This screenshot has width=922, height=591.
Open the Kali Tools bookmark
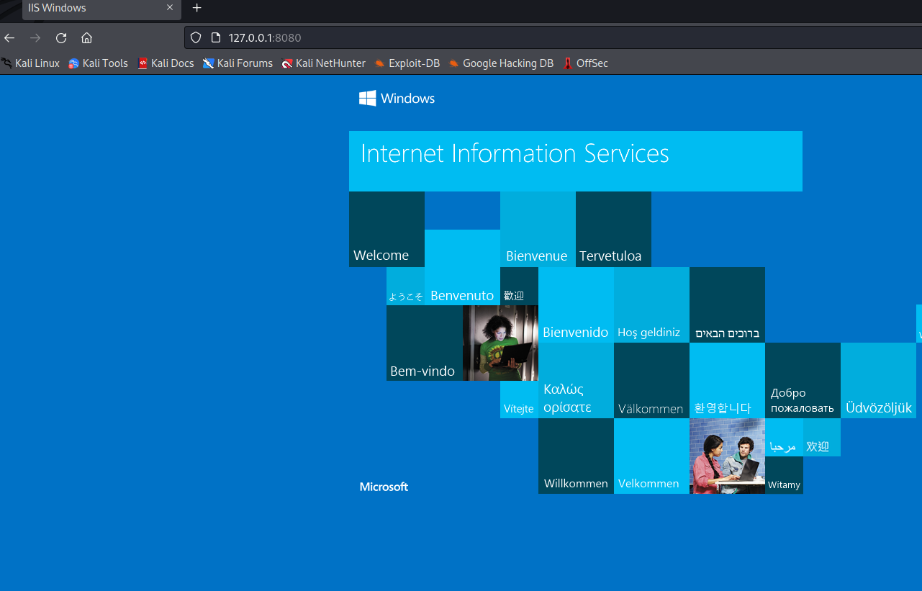99,63
